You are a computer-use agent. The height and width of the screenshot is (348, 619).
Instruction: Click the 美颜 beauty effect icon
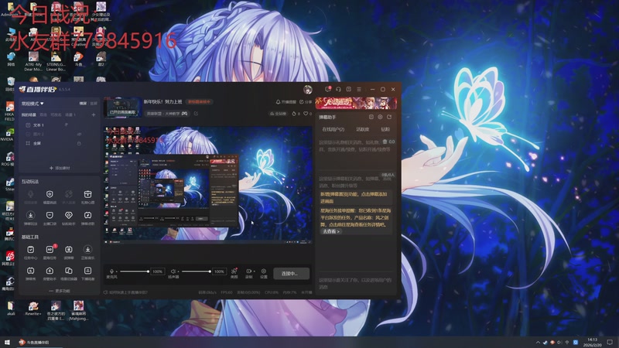pos(234,273)
